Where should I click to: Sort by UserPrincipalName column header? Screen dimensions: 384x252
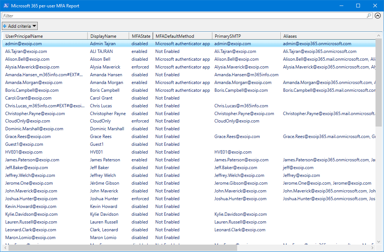45,36
